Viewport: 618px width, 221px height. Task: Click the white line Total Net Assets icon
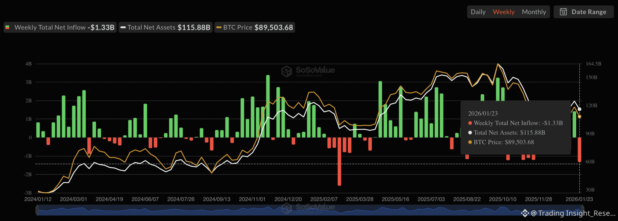(x=123, y=27)
